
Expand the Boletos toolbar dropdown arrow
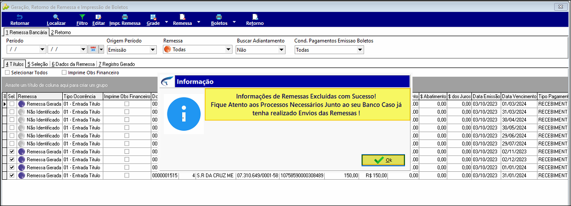tap(234, 21)
